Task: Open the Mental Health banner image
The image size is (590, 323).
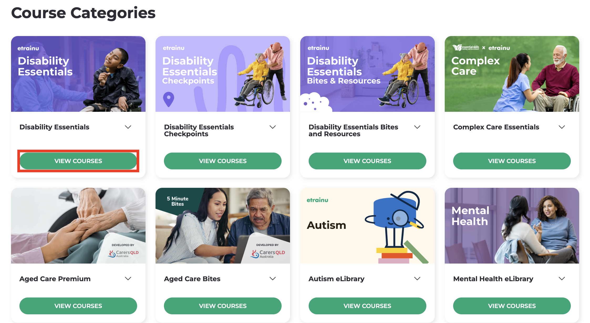Action: (512, 226)
